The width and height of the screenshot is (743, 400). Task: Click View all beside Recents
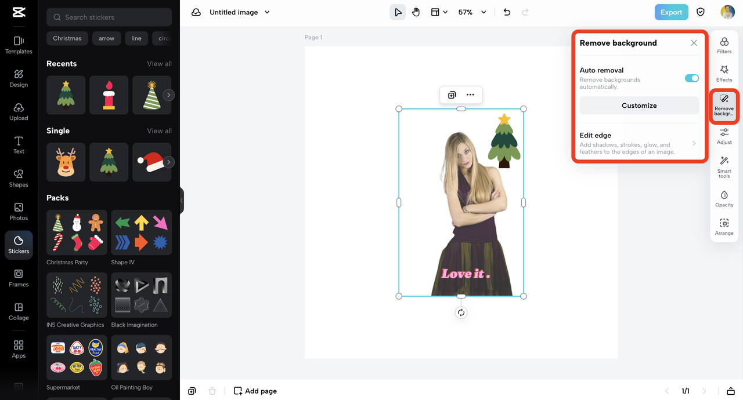[159, 64]
